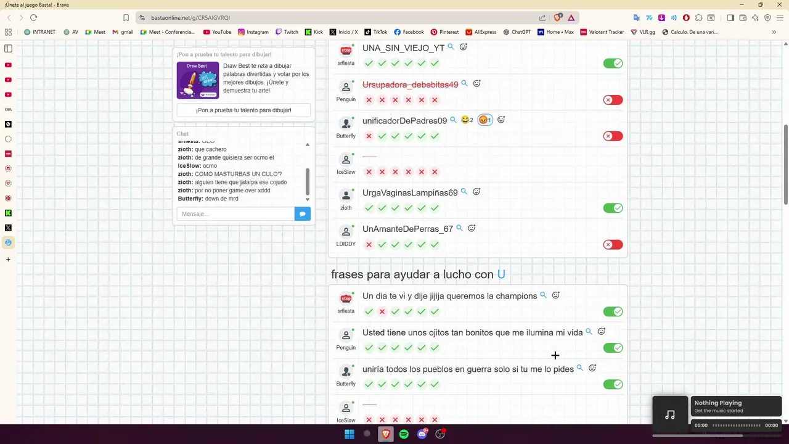This screenshot has height=444, width=789.
Task: Open the Pinterest bookmark
Action: (x=444, y=32)
